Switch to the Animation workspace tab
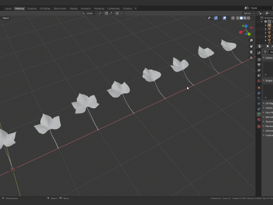Screen dimensions: 273x205 tap(86, 9)
